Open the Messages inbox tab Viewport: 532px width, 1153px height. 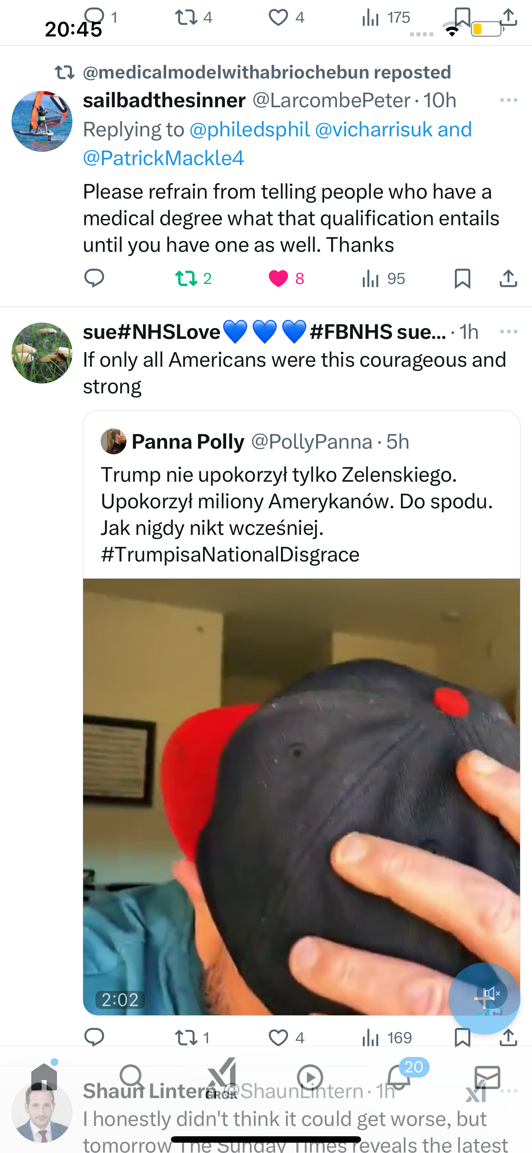pyautogui.click(x=487, y=1077)
